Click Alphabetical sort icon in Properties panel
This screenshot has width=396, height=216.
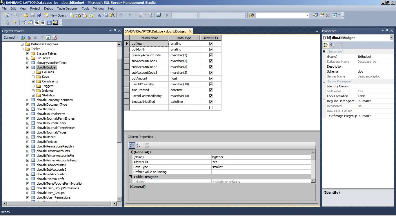click(332, 45)
